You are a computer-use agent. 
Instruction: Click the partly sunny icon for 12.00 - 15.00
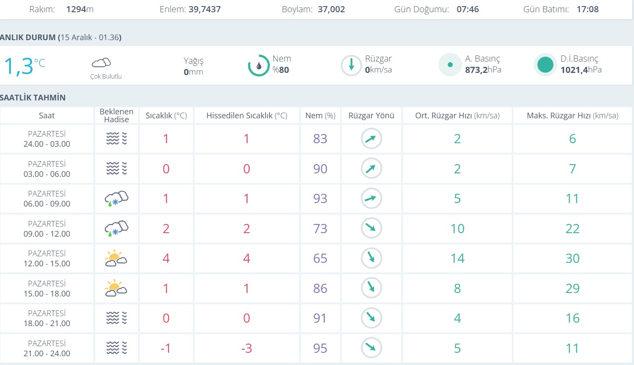[x=116, y=258]
